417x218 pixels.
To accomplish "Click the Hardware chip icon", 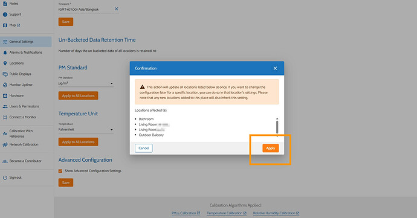I will (5, 95).
